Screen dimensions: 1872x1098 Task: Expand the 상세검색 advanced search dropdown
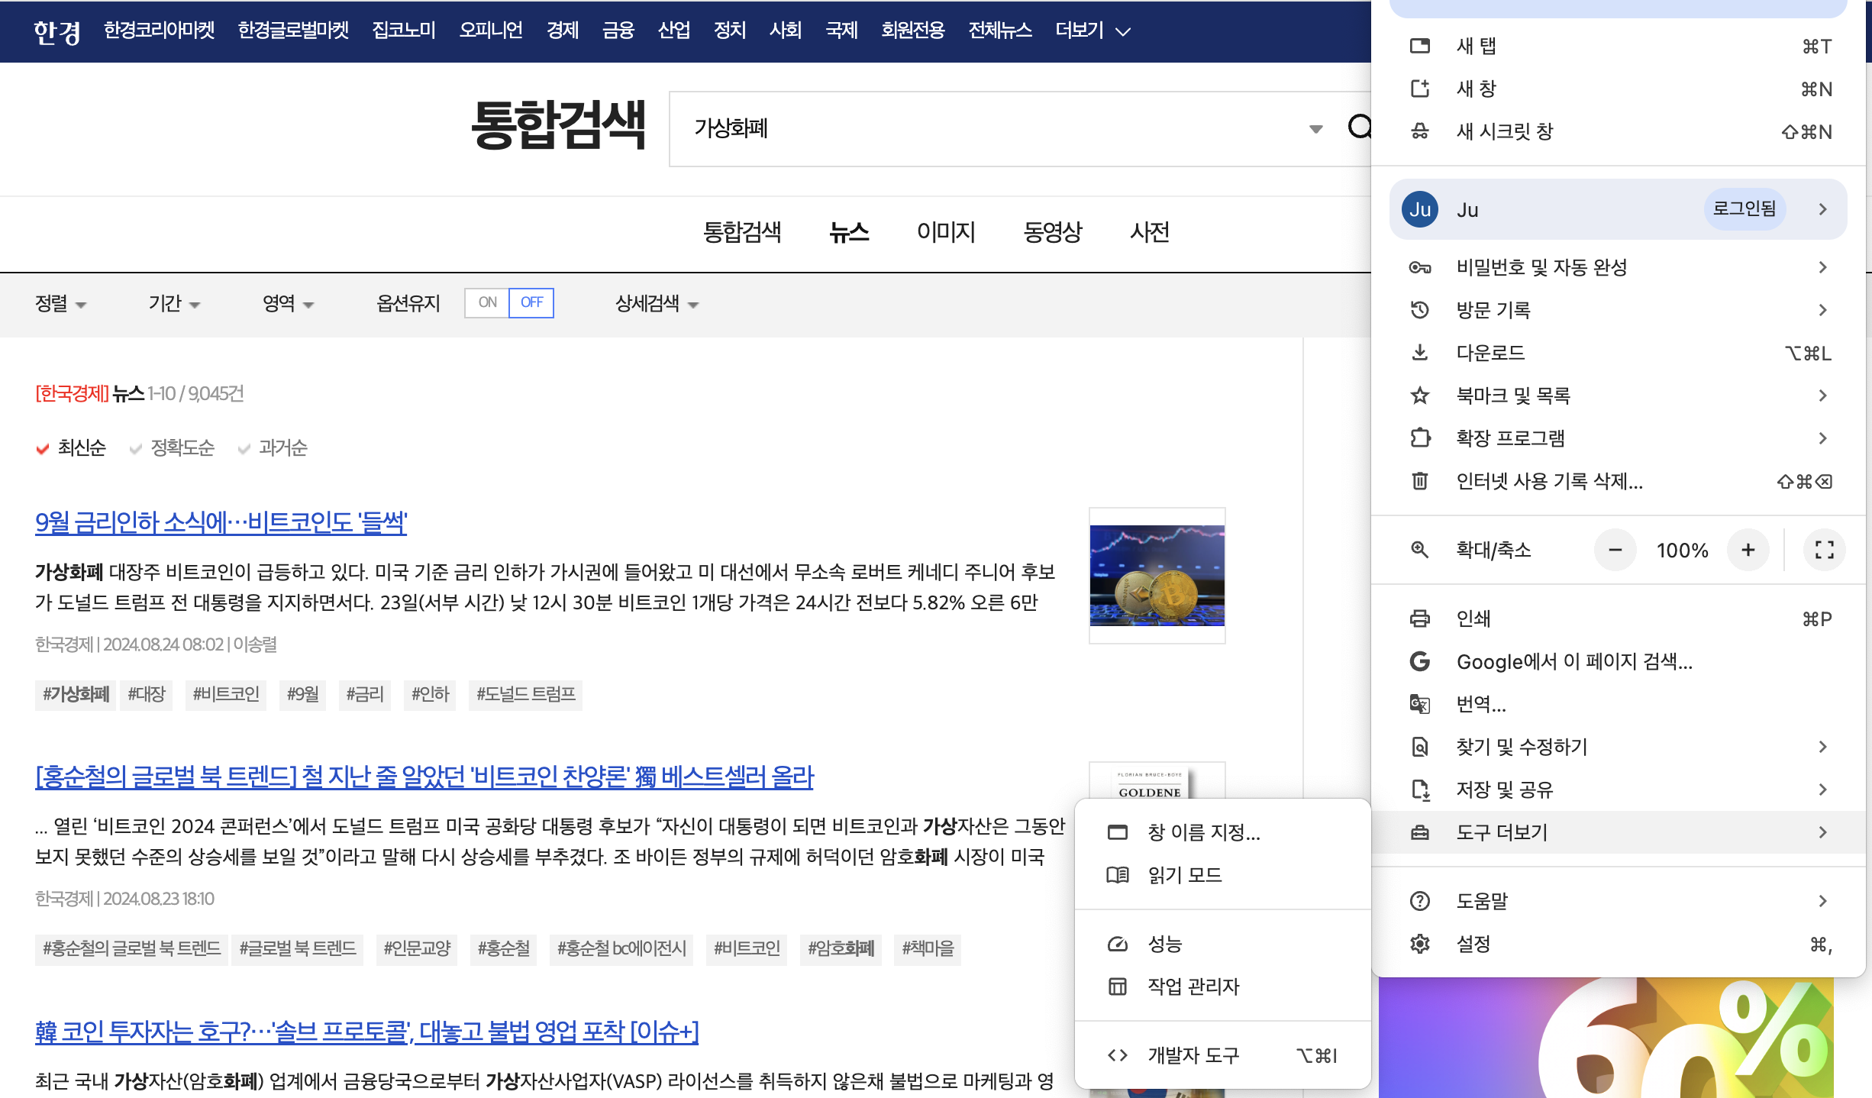pyautogui.click(x=657, y=304)
